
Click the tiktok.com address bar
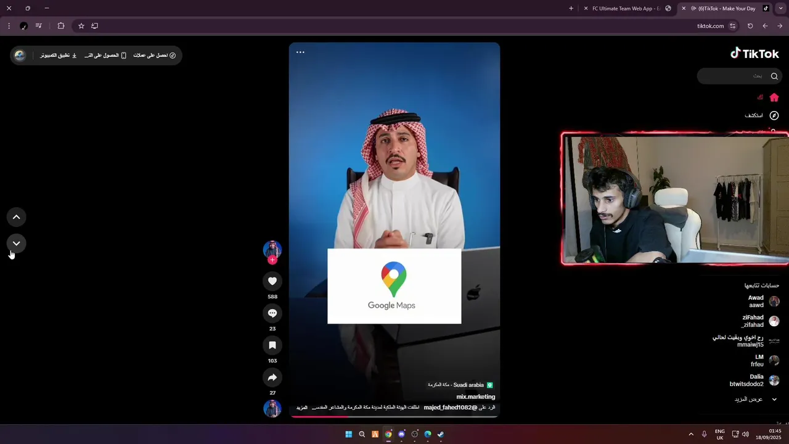click(x=710, y=26)
